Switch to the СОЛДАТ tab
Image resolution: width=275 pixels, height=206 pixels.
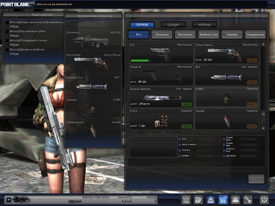tap(173, 25)
